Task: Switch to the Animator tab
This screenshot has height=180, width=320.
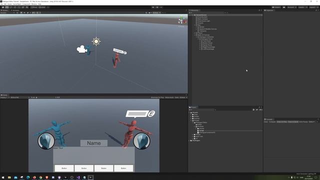Action: [15, 10]
